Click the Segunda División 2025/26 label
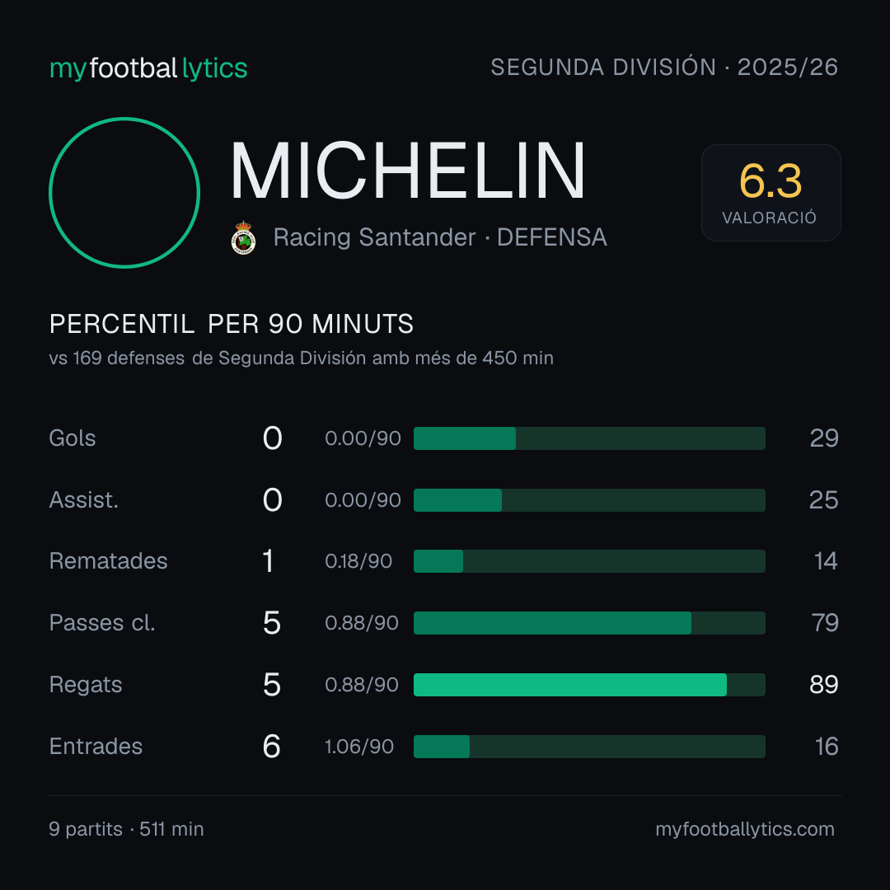The image size is (890, 890). (x=664, y=67)
